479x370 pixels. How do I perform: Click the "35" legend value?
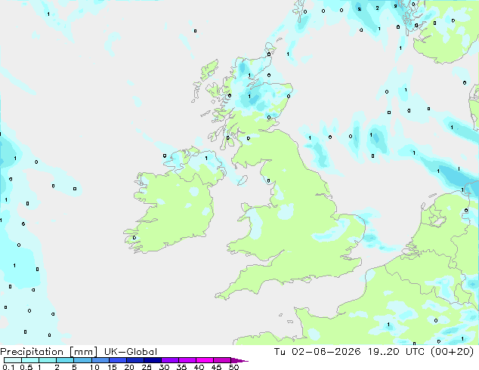(x=181, y=367)
